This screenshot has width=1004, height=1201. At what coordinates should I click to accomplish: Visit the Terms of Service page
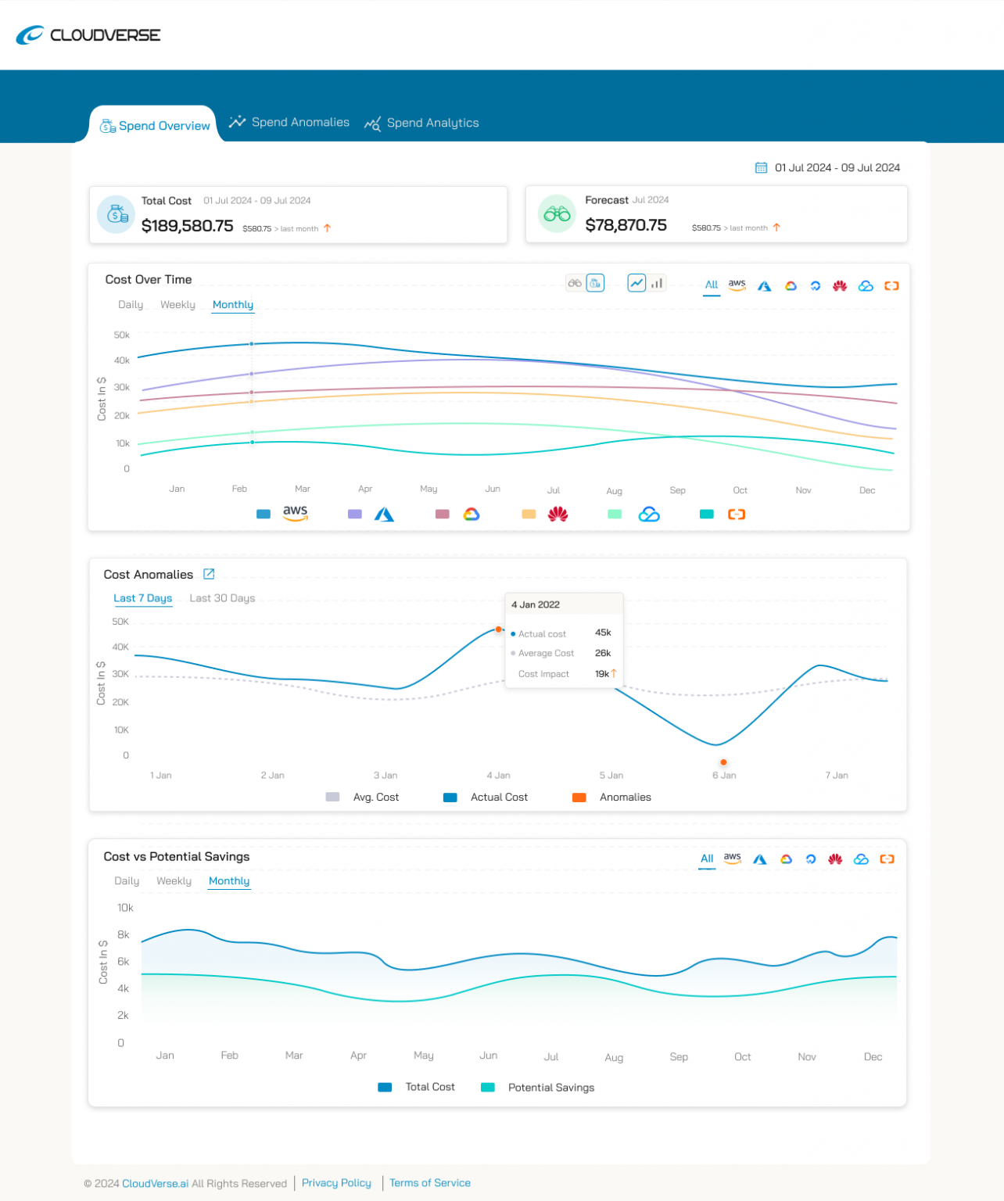429,1182
